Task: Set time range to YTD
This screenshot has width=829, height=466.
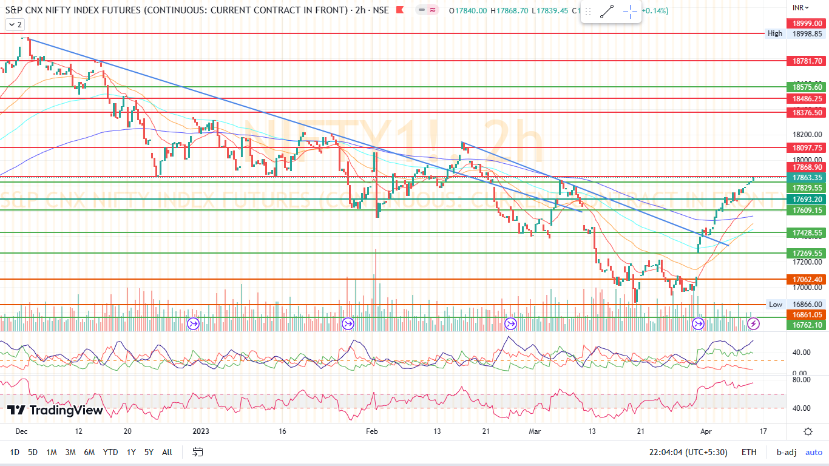Action: pyautogui.click(x=110, y=452)
